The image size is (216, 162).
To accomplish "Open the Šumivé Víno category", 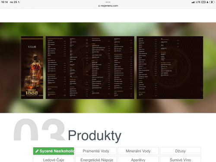I will (181, 159).
